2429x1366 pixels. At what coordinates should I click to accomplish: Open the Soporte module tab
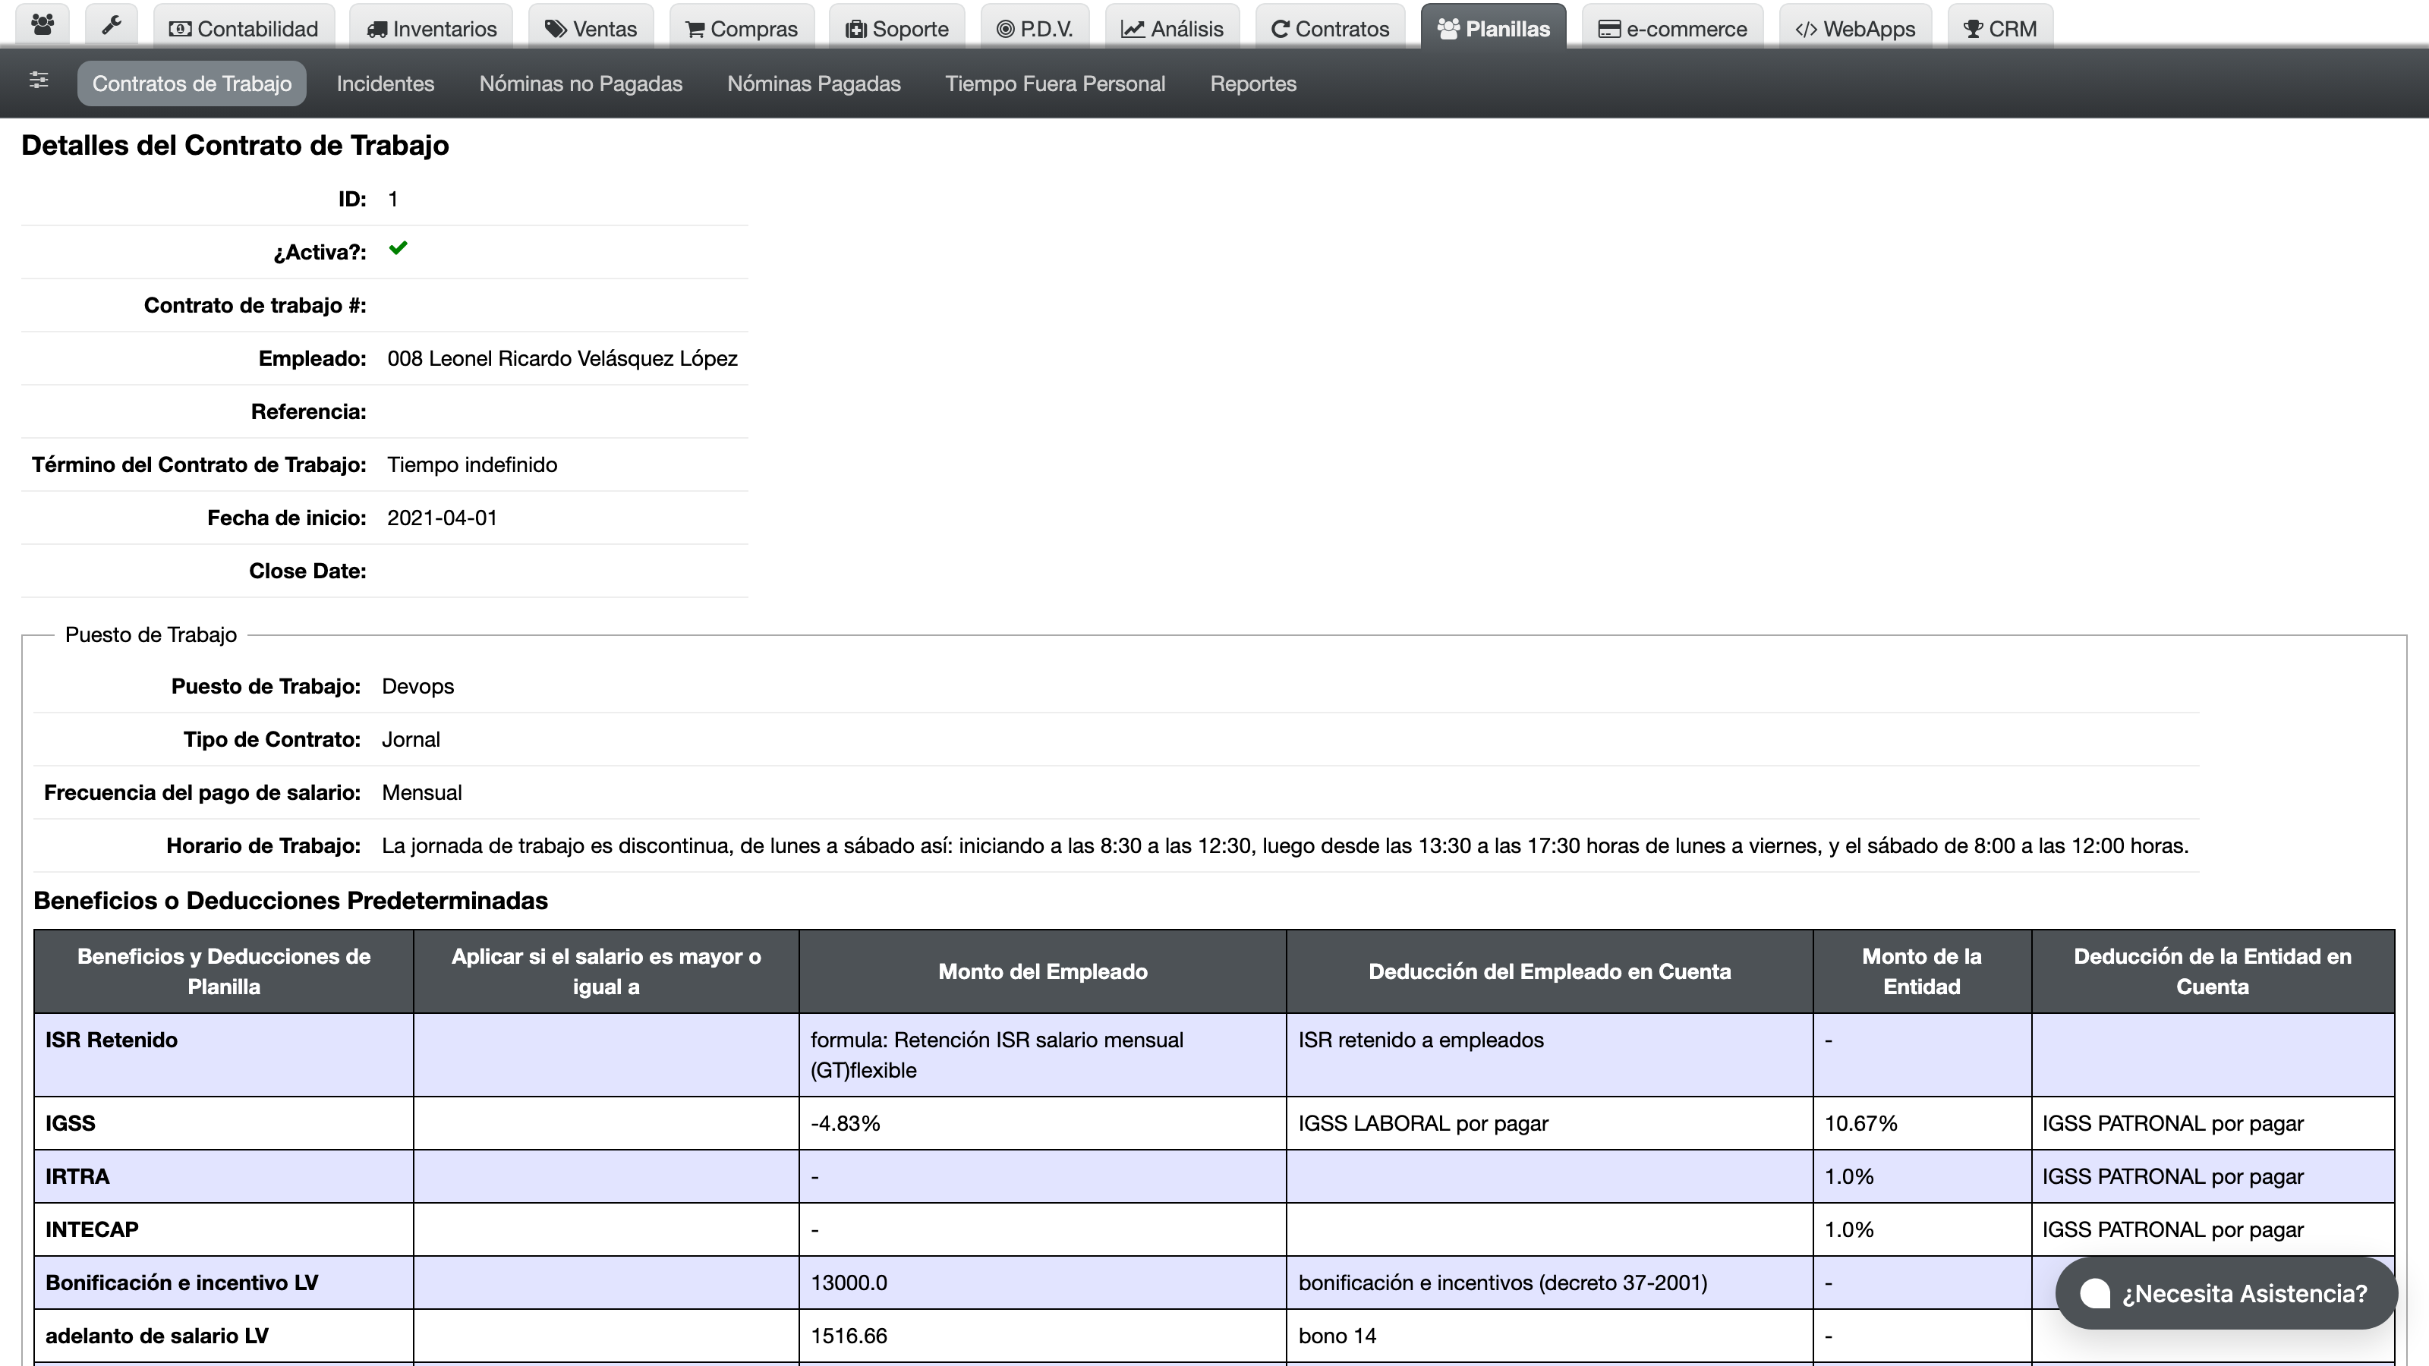pos(896,27)
